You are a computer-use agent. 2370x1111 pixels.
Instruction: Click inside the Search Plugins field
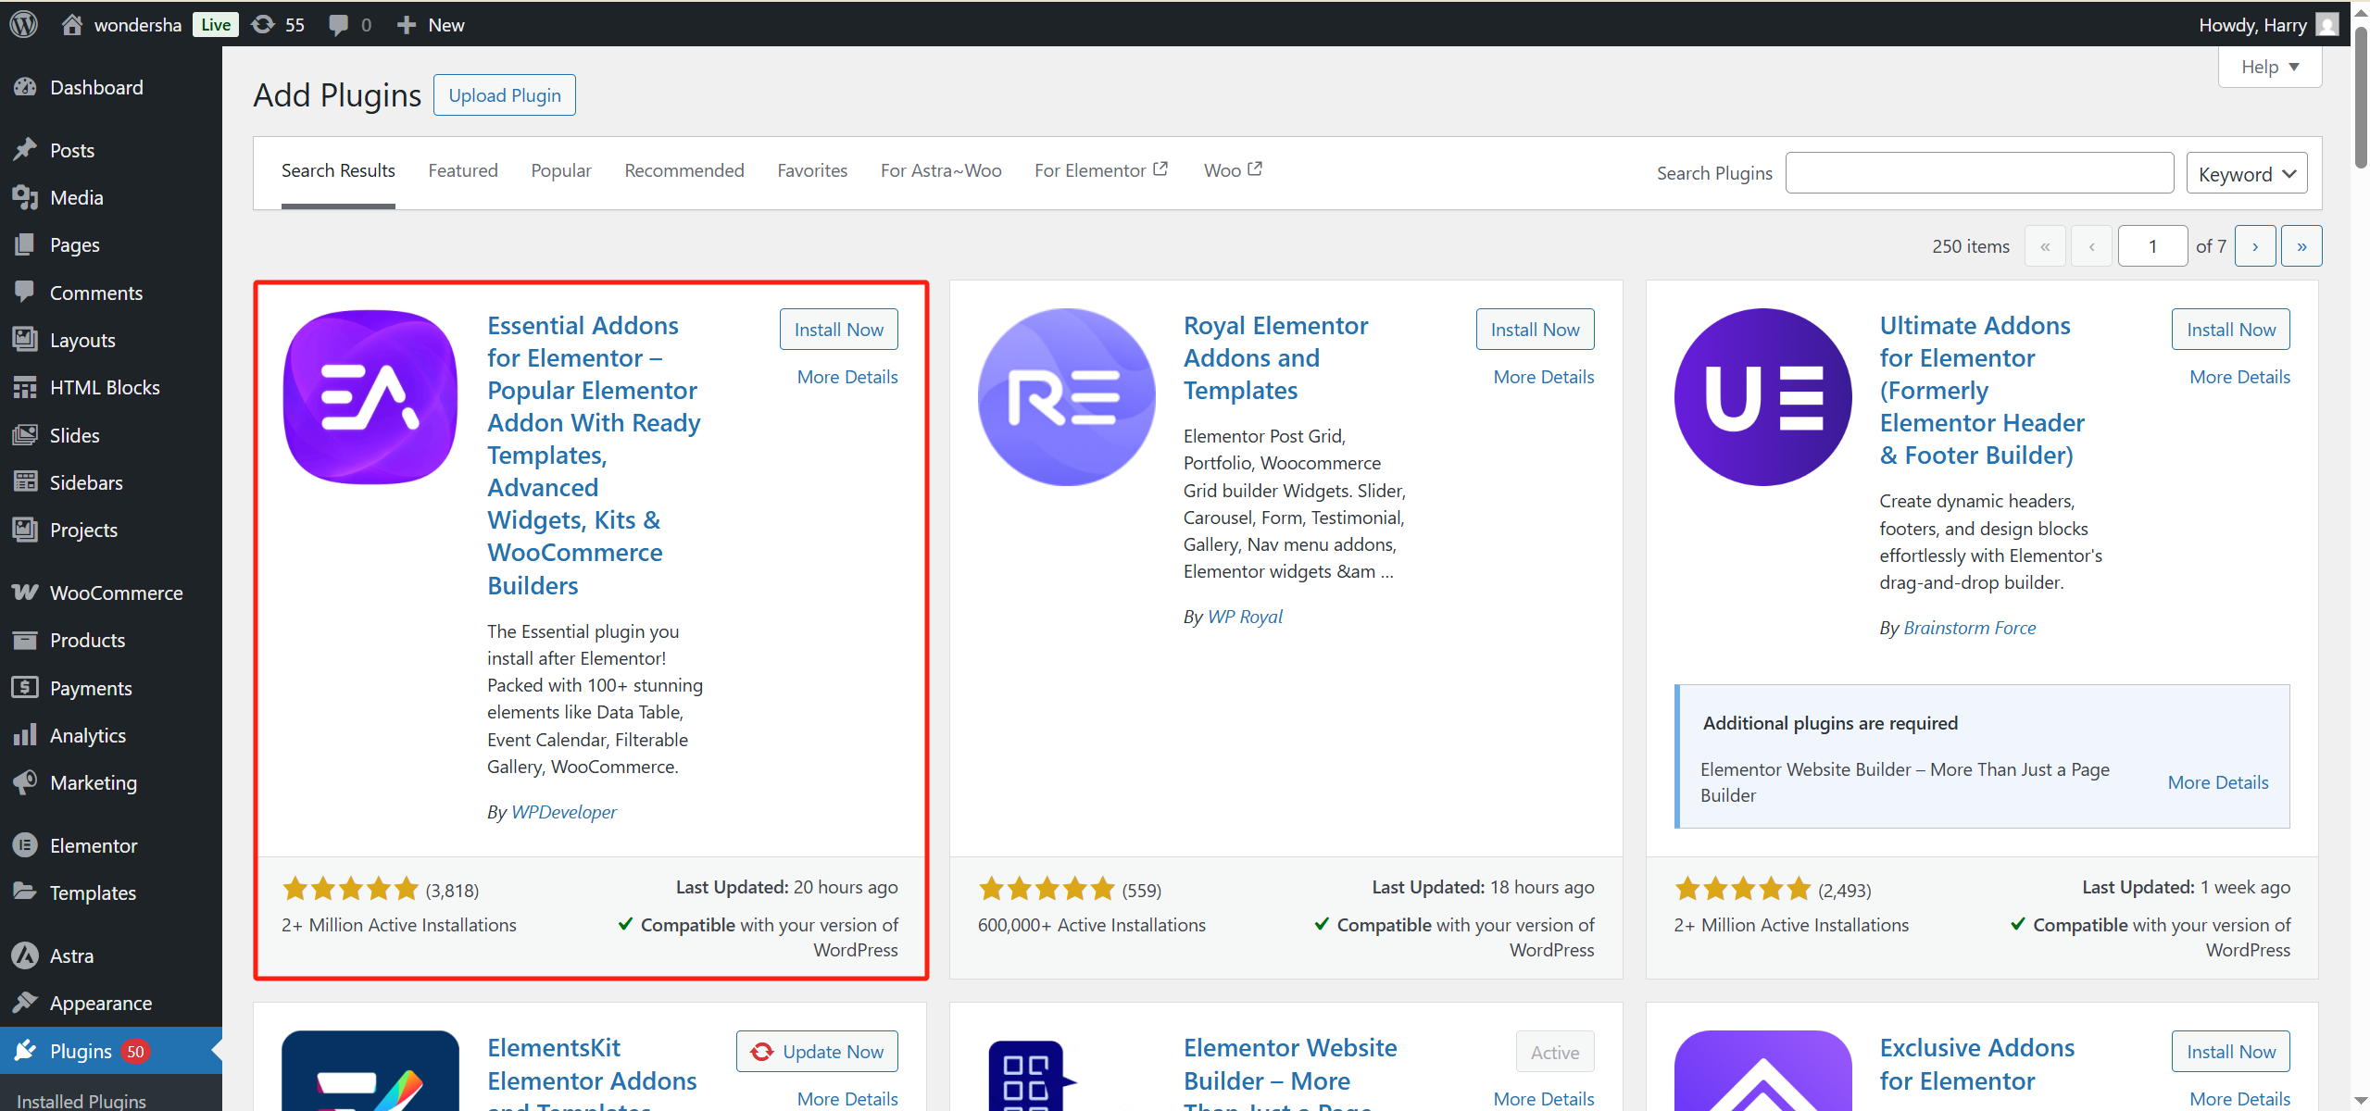[1979, 172]
